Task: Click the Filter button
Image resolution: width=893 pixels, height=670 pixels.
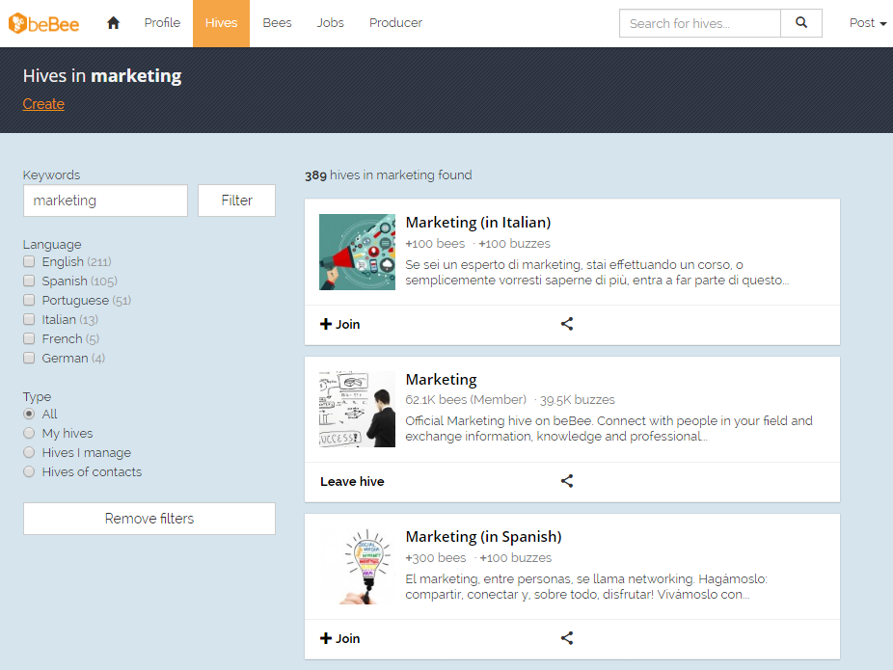Action: 236,201
